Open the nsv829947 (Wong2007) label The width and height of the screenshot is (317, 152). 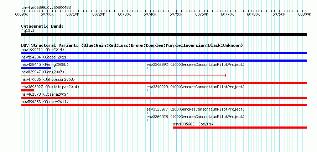tap(43, 72)
